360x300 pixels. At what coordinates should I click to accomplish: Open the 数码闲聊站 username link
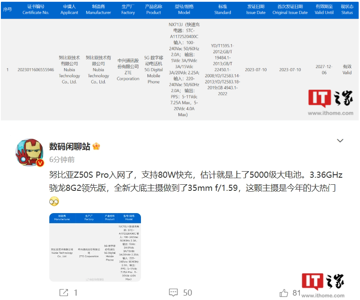(69, 146)
